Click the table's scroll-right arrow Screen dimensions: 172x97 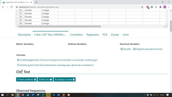coord(164,26)
